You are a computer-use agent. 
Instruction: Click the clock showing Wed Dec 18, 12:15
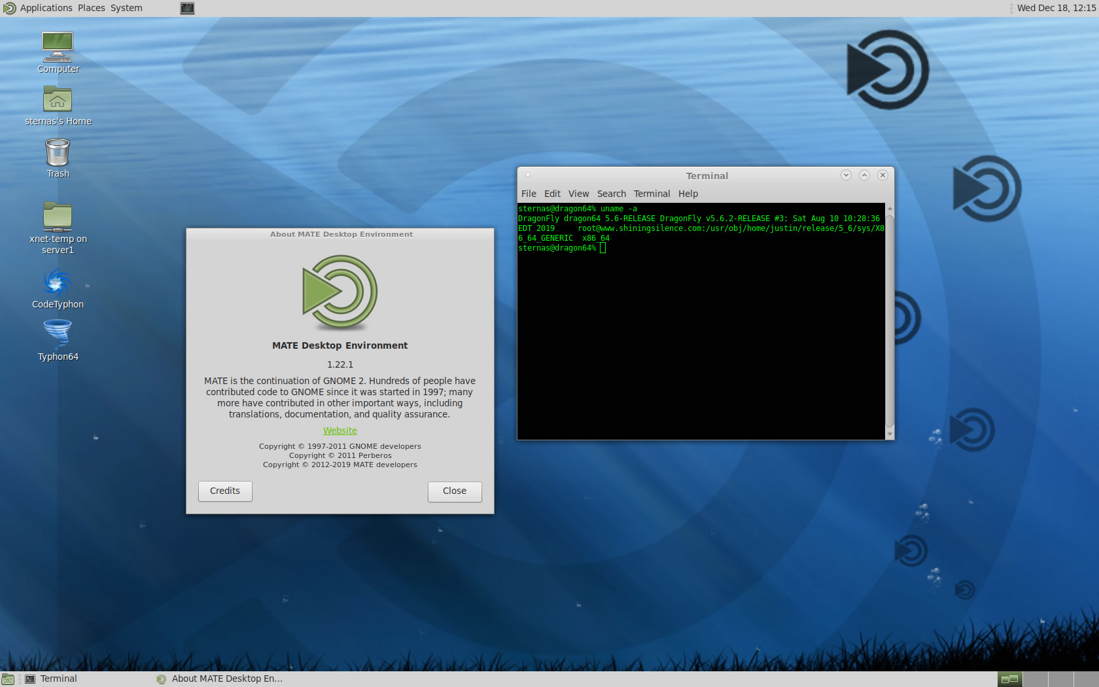point(1056,8)
